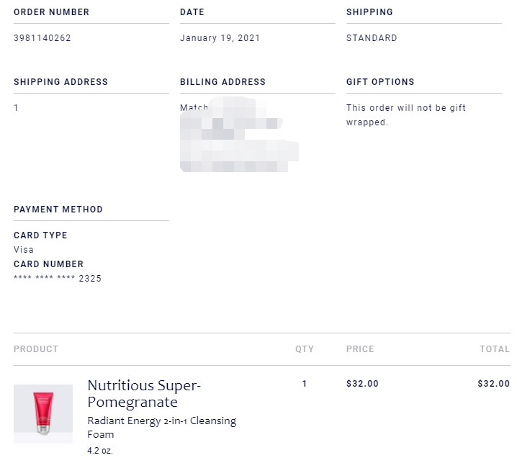This screenshot has width=517, height=463.
Task: Click the masked card number ending 2325
Action: pos(58,279)
